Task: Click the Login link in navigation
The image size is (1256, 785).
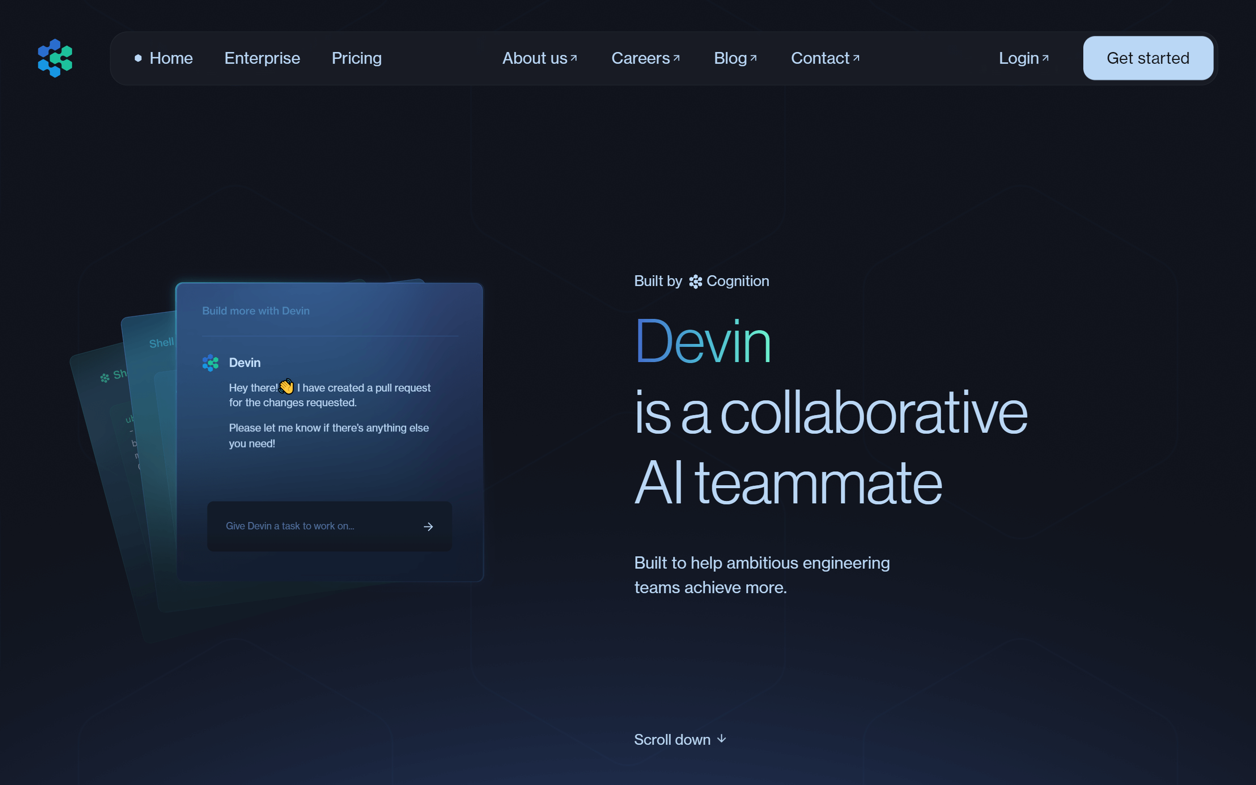Action: click(x=1023, y=58)
